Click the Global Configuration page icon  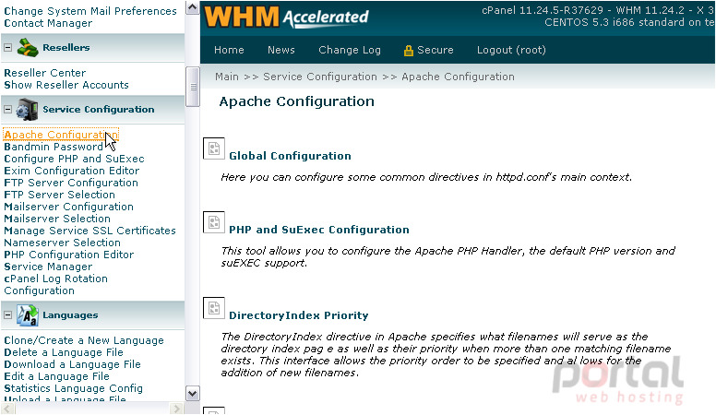pyautogui.click(x=214, y=148)
